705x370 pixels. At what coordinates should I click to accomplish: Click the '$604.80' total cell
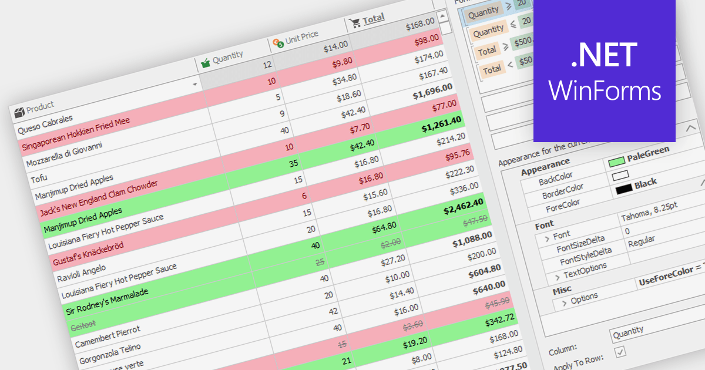pyautogui.click(x=485, y=271)
